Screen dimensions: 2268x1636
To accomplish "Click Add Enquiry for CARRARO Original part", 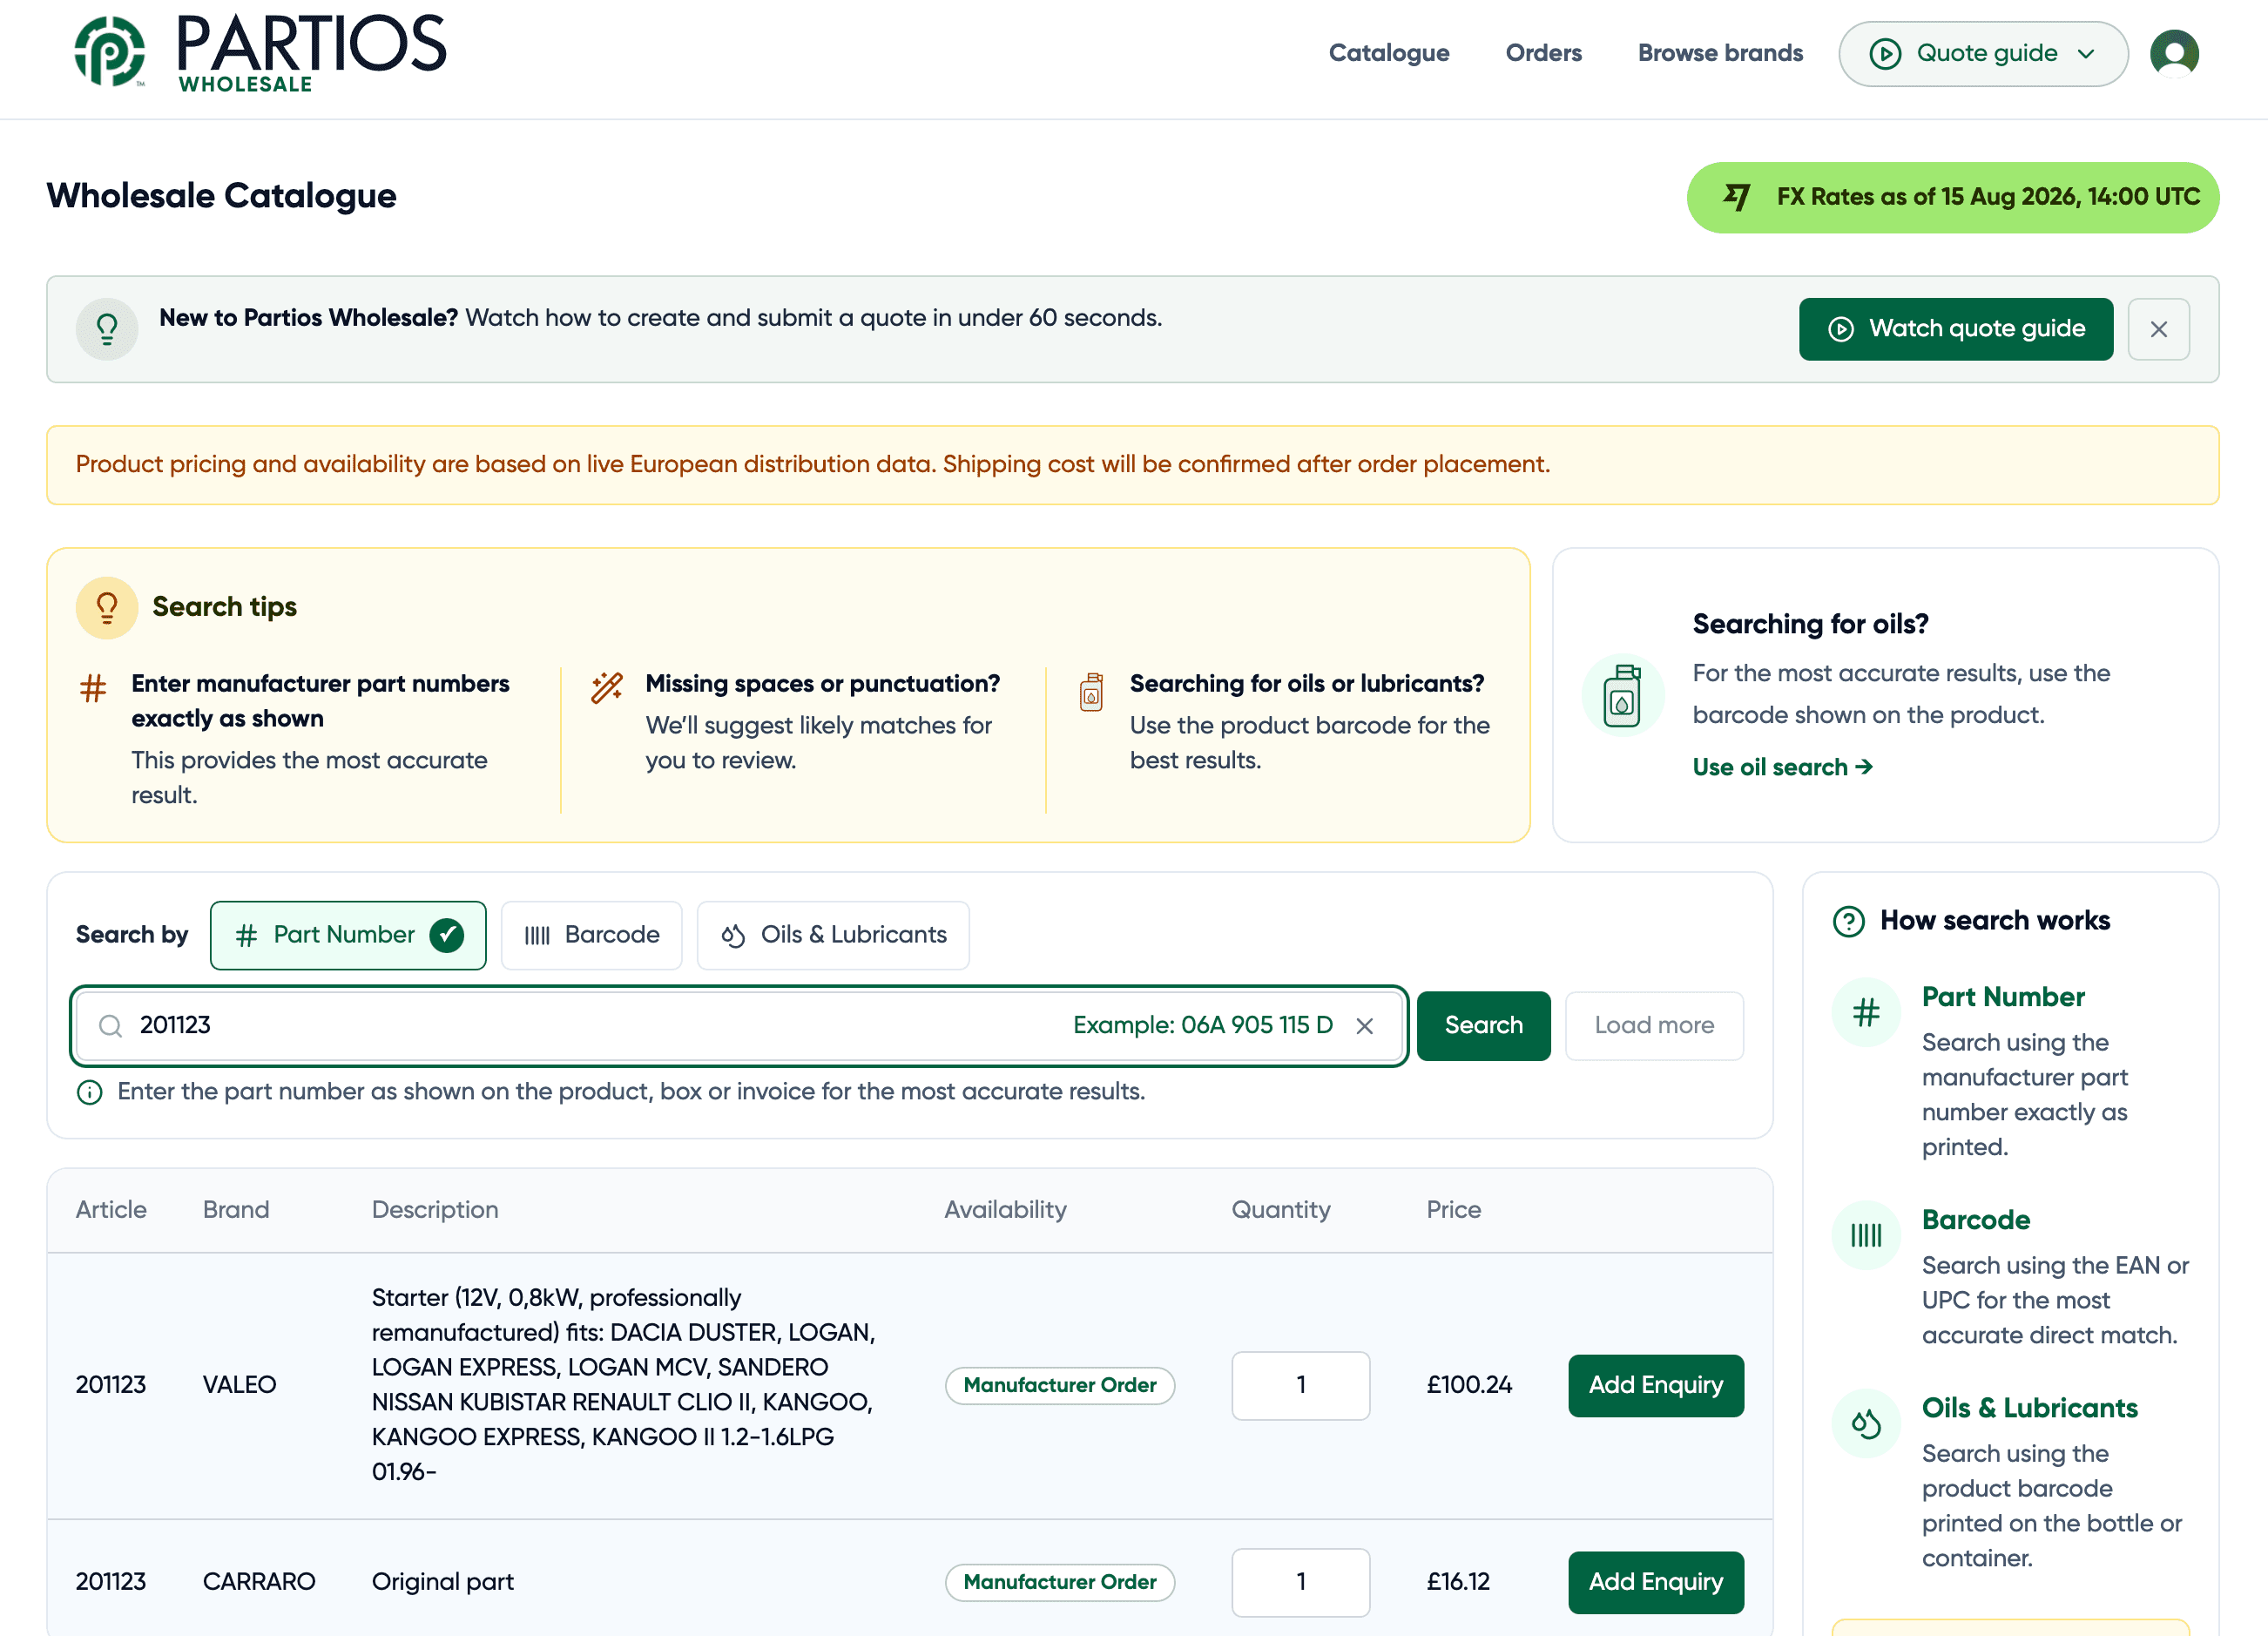I will coord(1655,1582).
